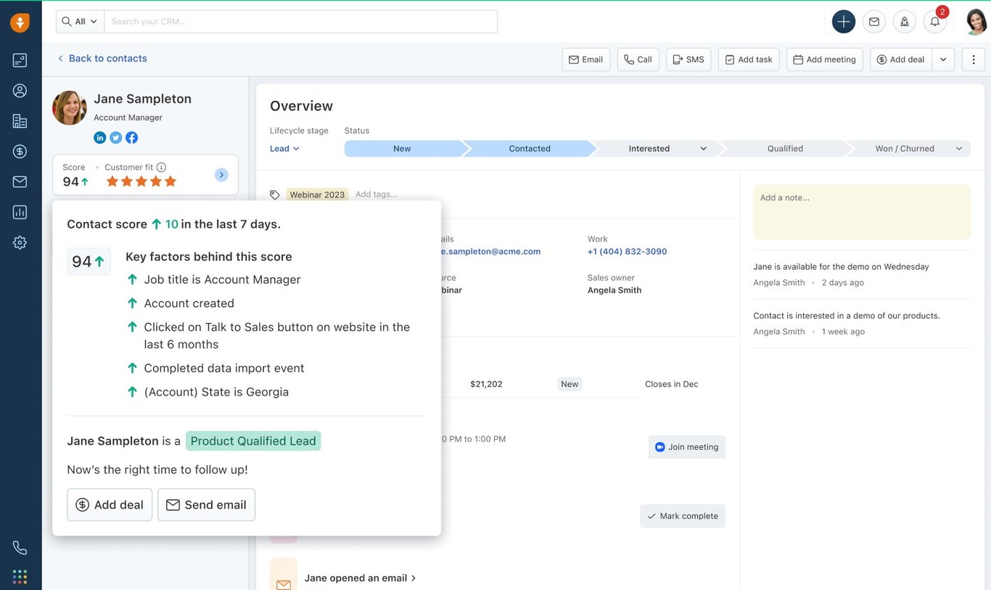Open the apps grid menu at bottom left
The height and width of the screenshot is (590, 991).
[x=20, y=575]
